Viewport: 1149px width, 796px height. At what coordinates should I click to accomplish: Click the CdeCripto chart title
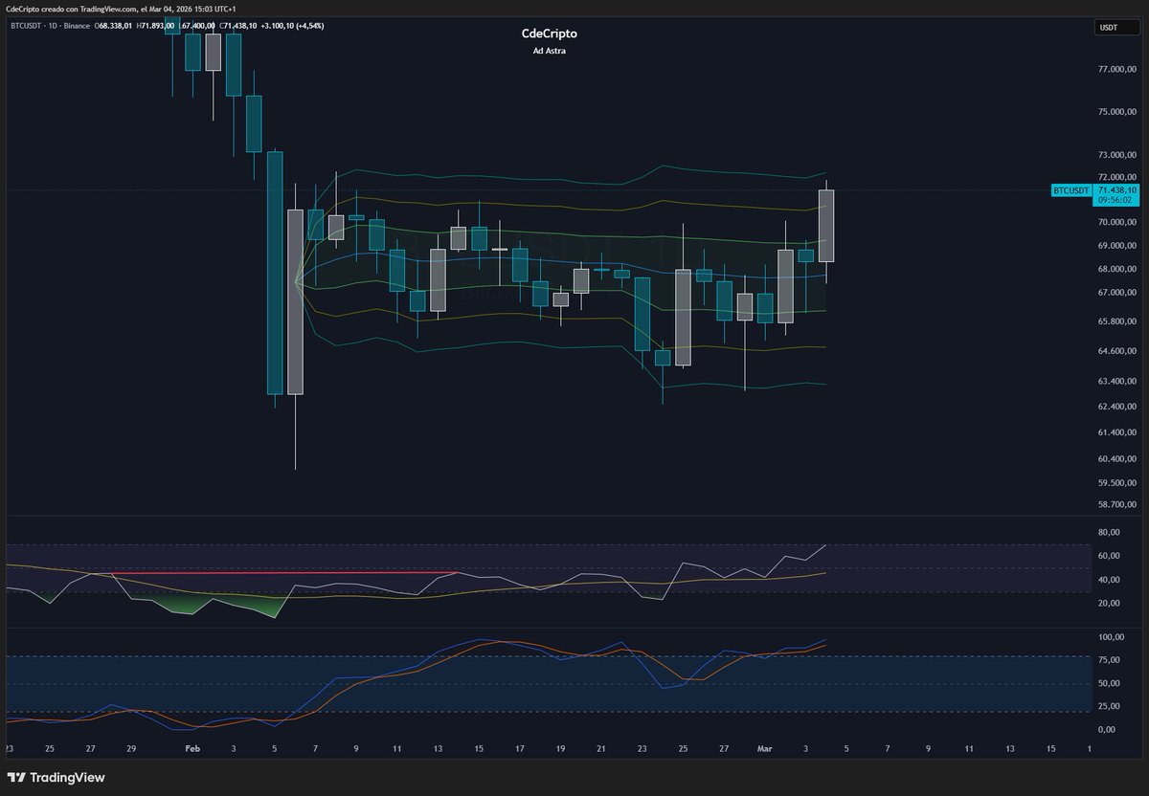(550, 33)
